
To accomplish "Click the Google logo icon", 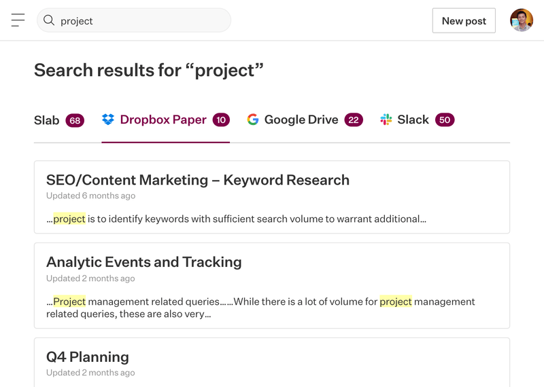I will pos(253,119).
